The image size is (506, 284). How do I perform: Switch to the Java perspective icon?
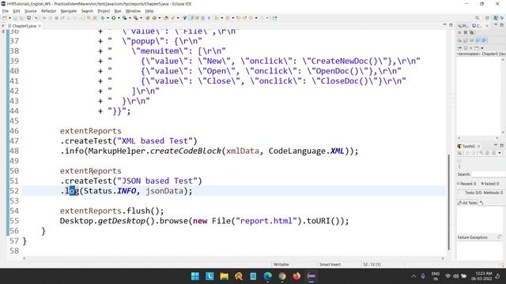(496, 17)
